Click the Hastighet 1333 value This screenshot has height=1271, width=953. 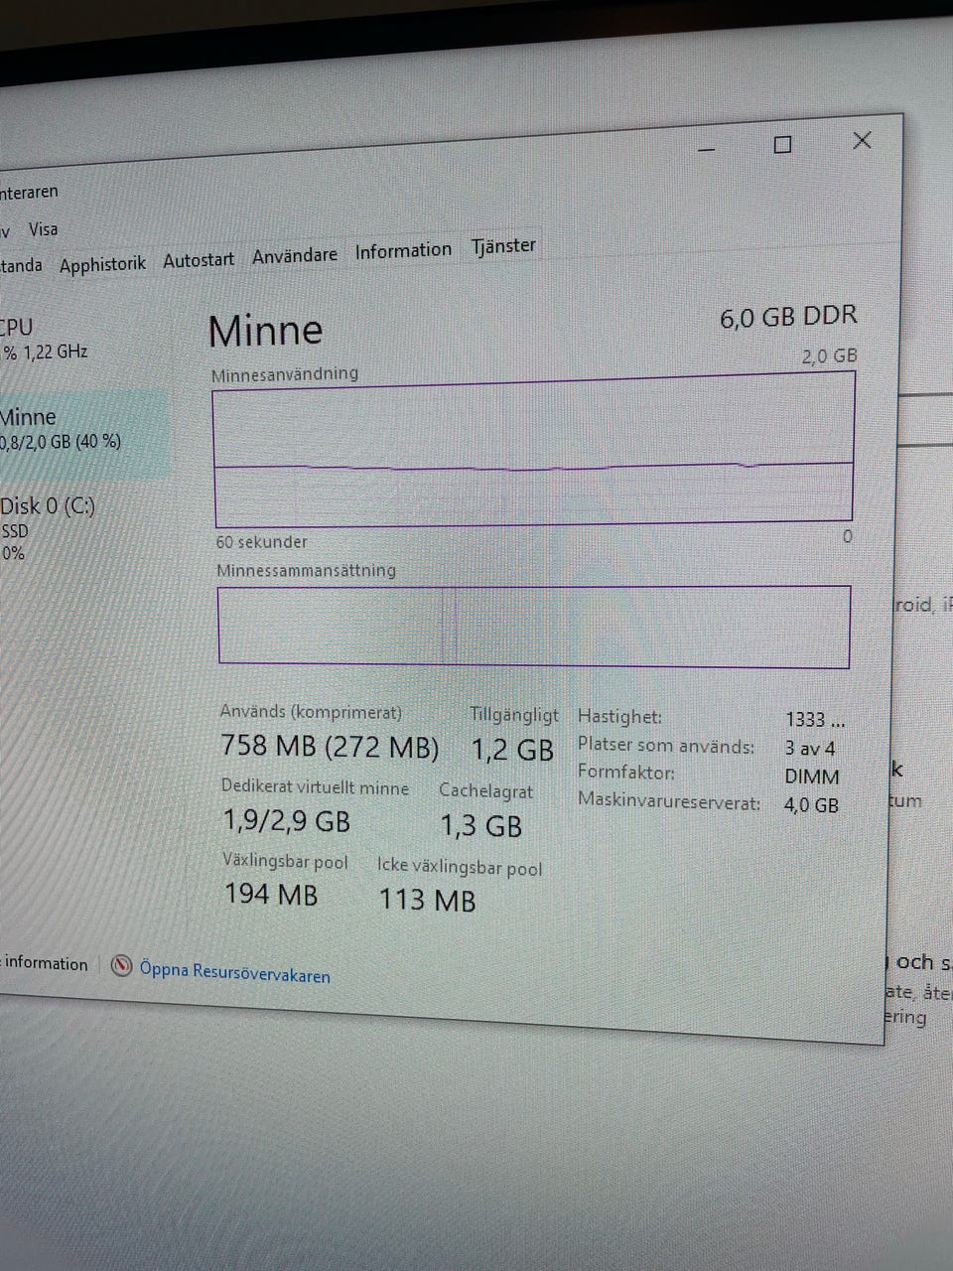[x=815, y=720]
